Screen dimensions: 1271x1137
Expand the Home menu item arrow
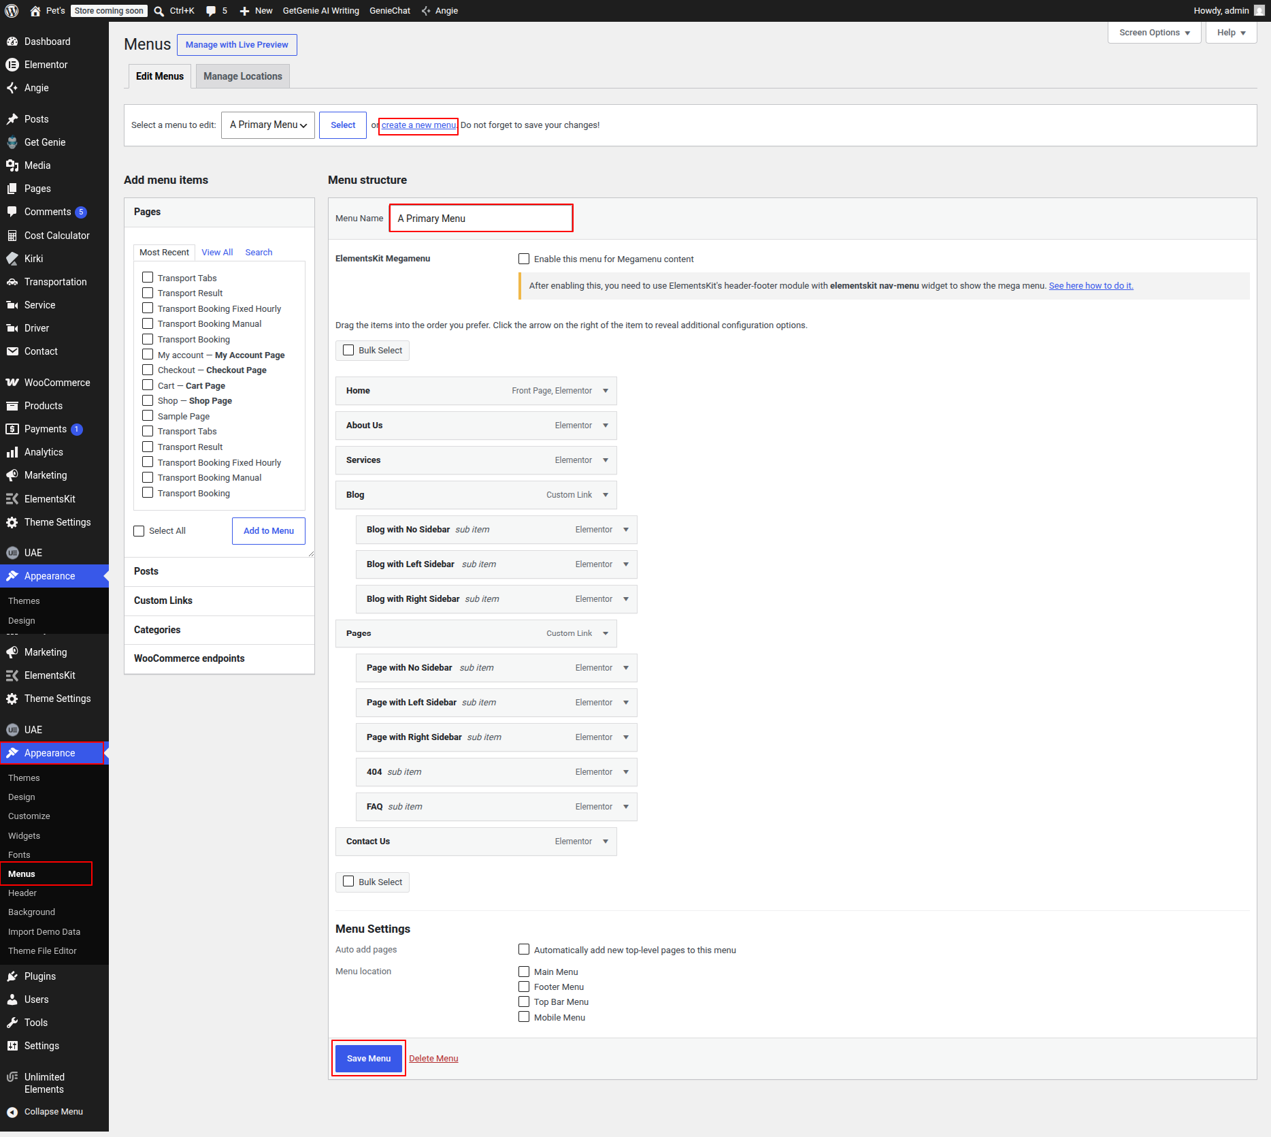tap(606, 391)
